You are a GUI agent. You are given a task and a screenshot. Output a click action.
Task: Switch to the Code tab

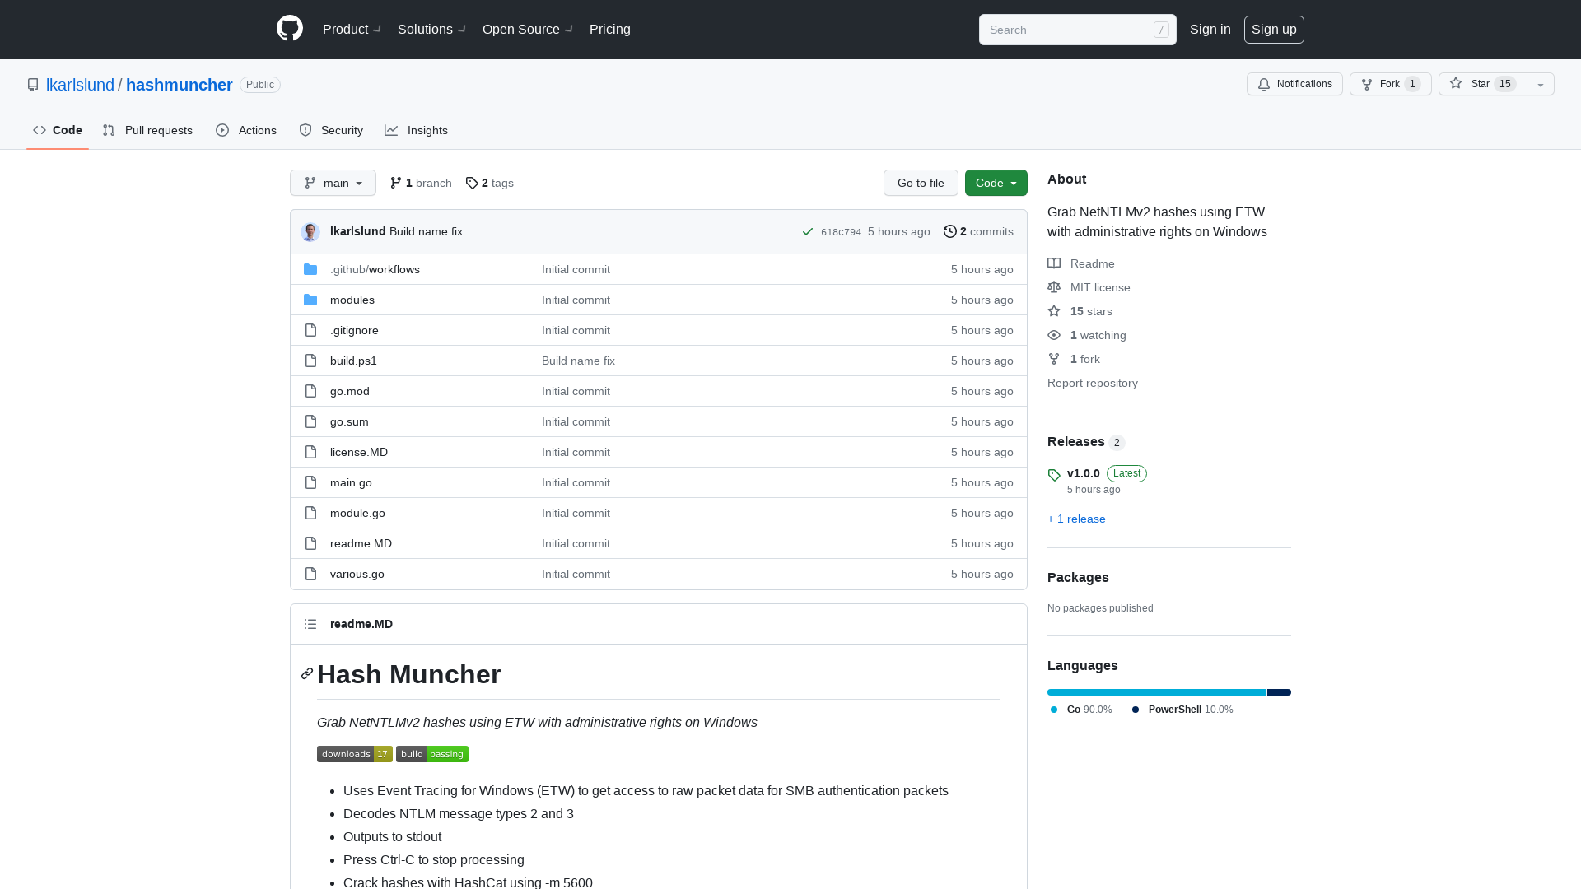coord(58,130)
